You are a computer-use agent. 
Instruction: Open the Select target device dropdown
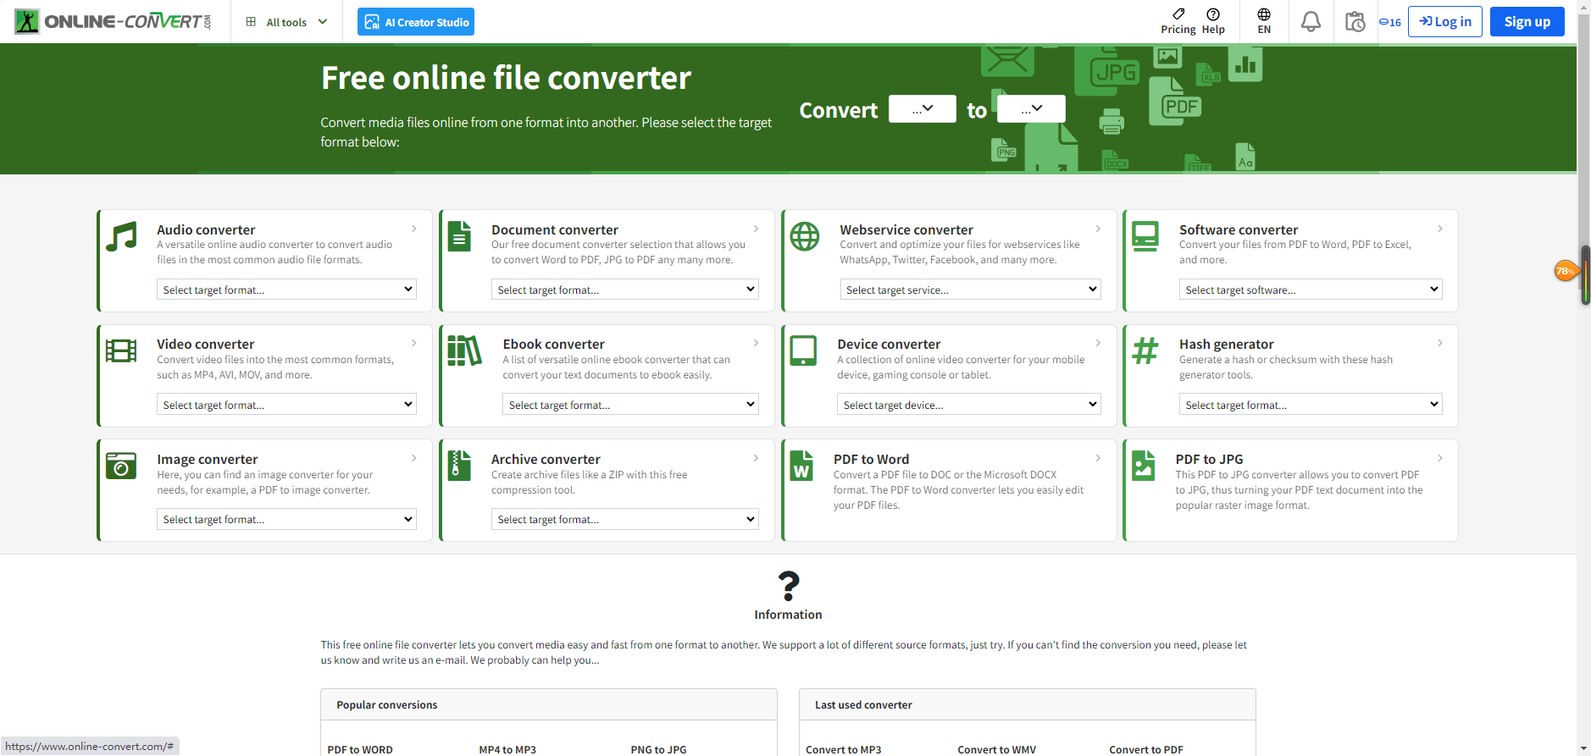point(968,405)
